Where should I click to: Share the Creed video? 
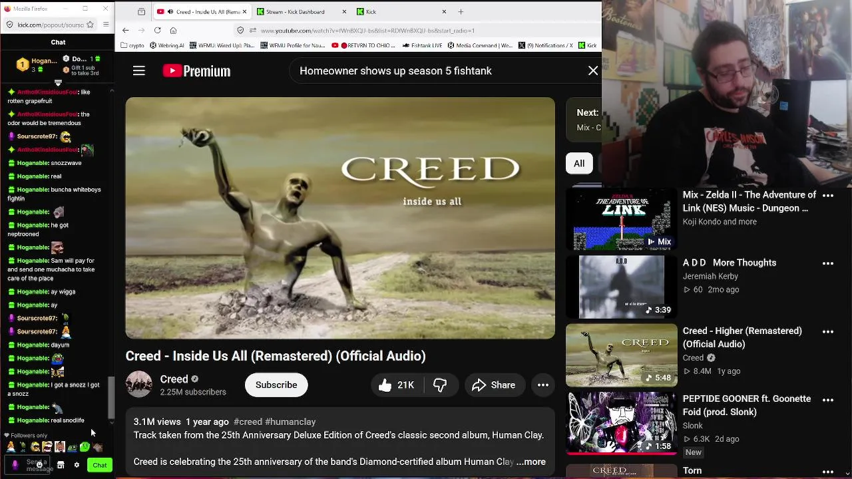[x=493, y=385]
